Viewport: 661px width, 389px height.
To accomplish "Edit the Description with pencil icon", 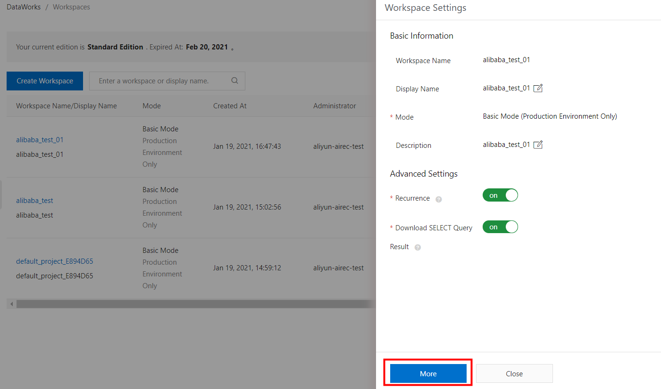I will point(538,145).
